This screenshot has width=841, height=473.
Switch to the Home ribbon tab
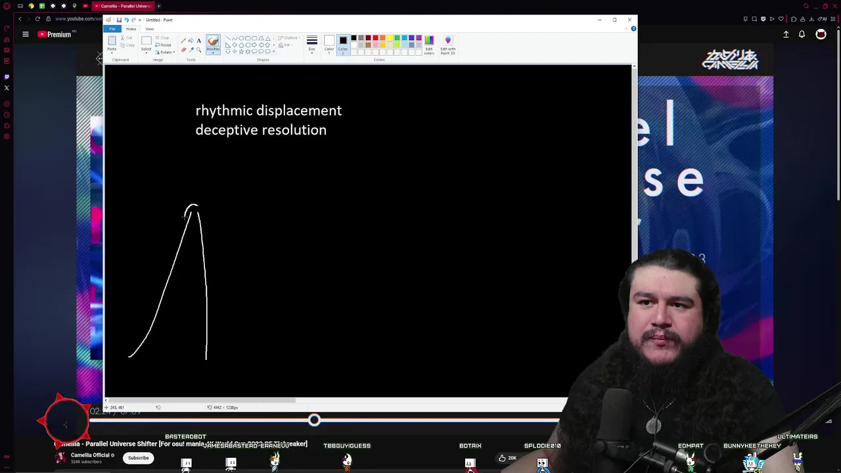[x=131, y=29]
